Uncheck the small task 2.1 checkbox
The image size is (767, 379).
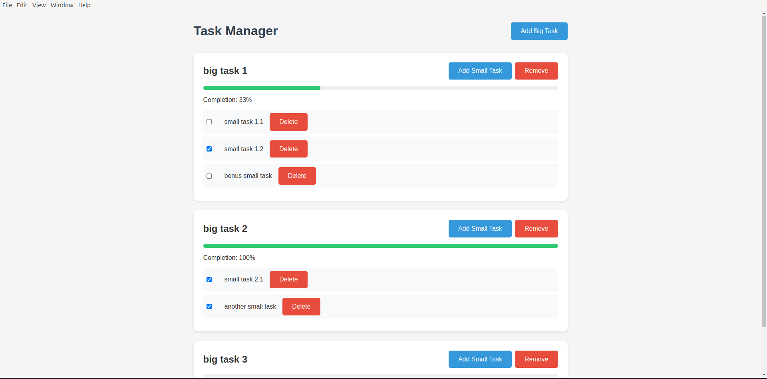pyautogui.click(x=209, y=279)
